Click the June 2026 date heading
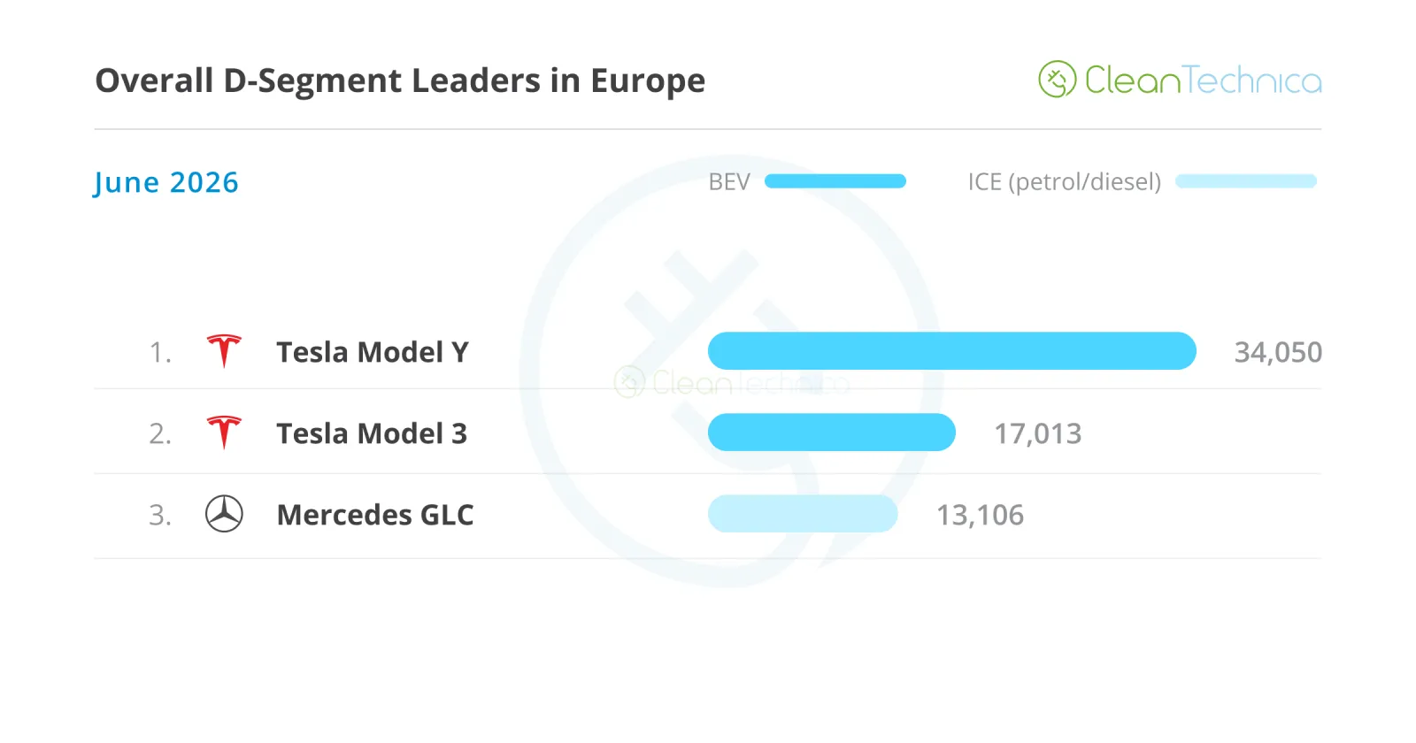 [166, 182]
